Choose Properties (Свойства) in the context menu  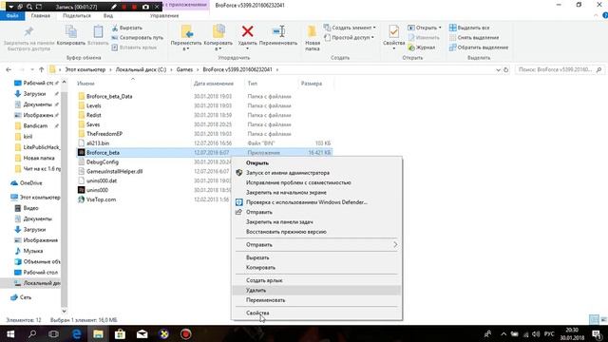316,313
